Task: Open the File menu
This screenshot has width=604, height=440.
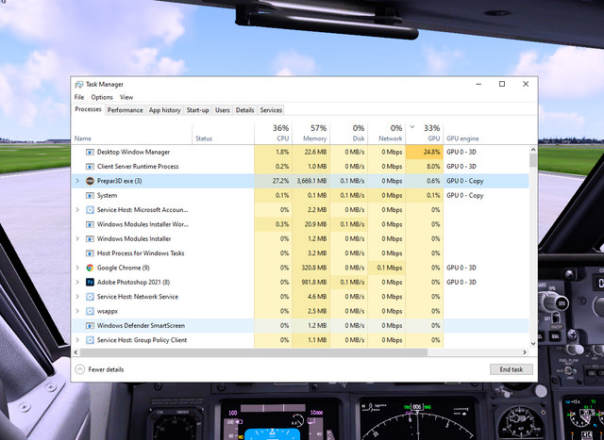Action: click(79, 97)
